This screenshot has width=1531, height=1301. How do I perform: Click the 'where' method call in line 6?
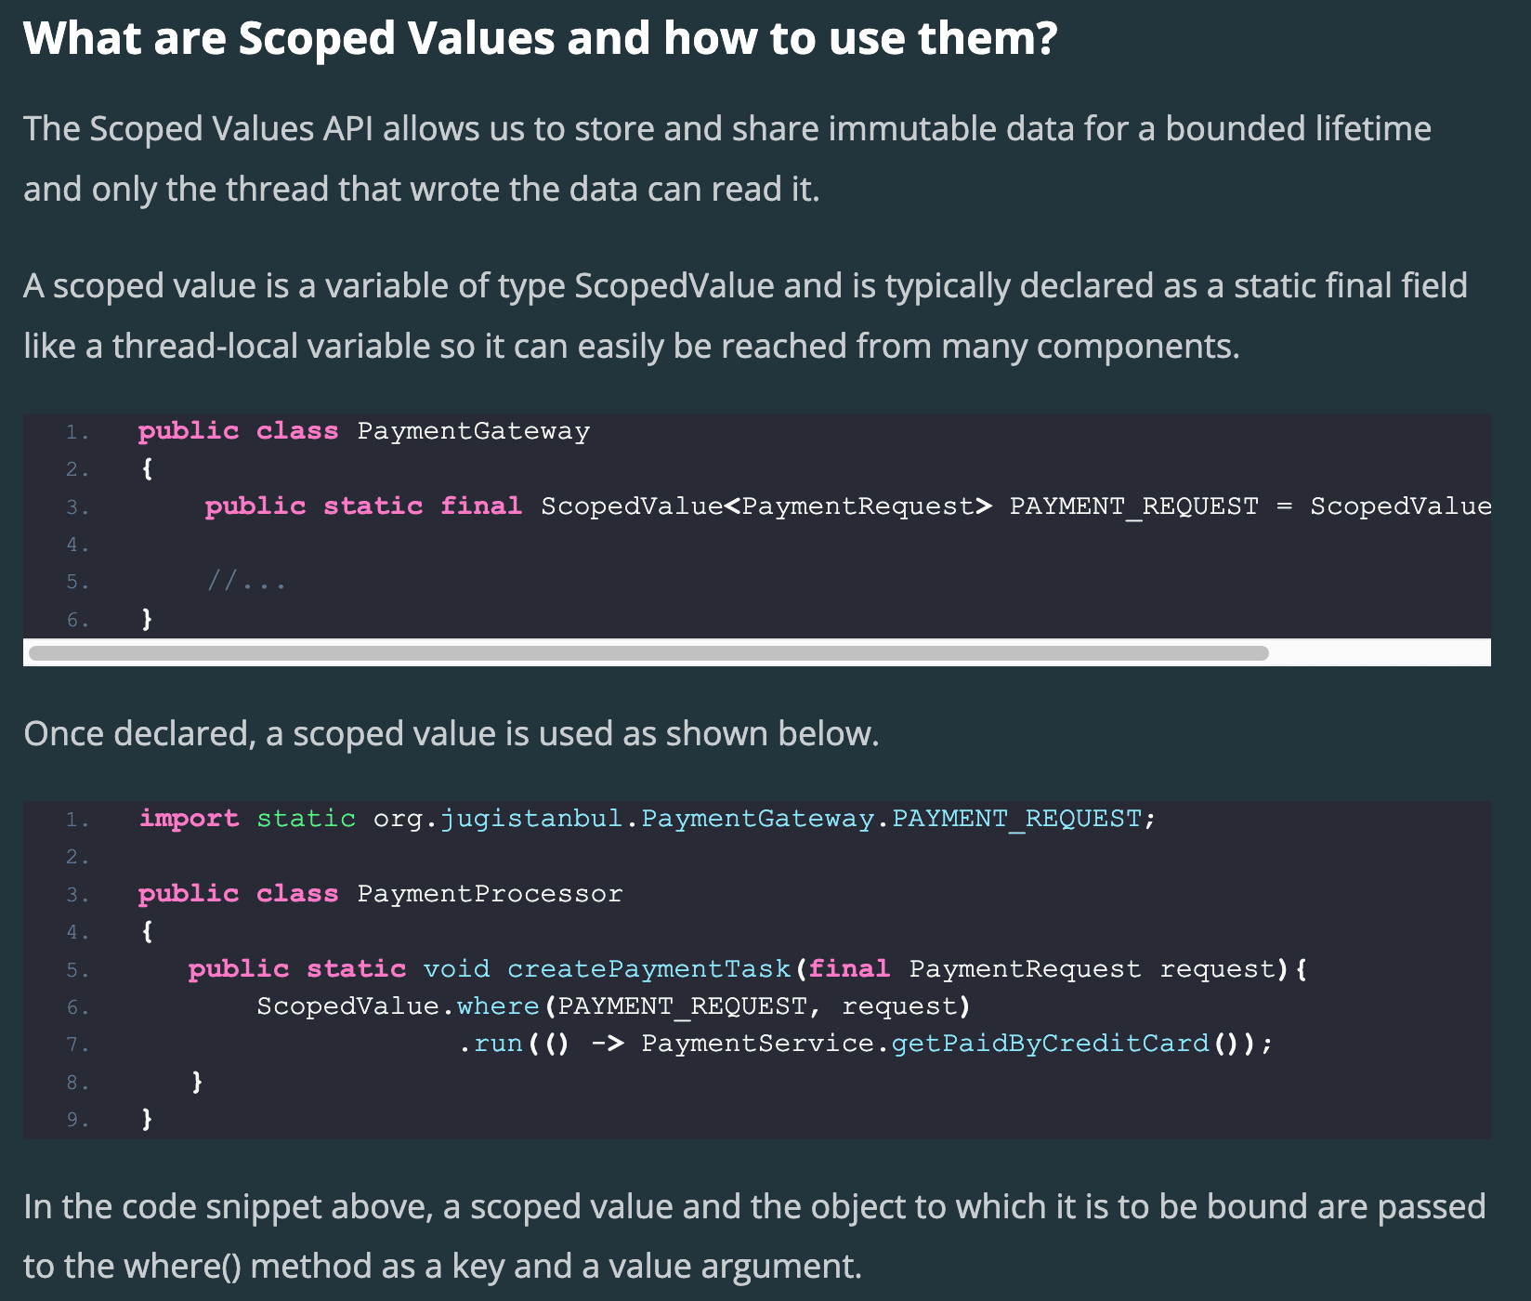(x=498, y=1006)
